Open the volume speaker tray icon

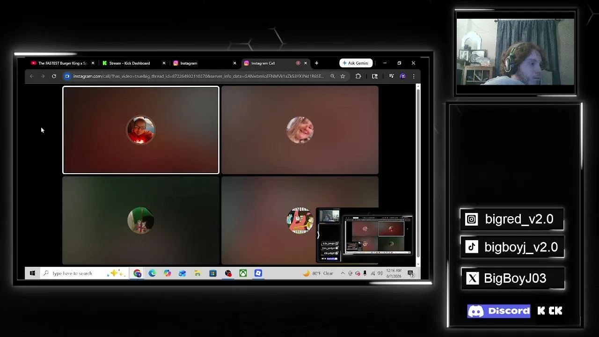tap(380, 273)
